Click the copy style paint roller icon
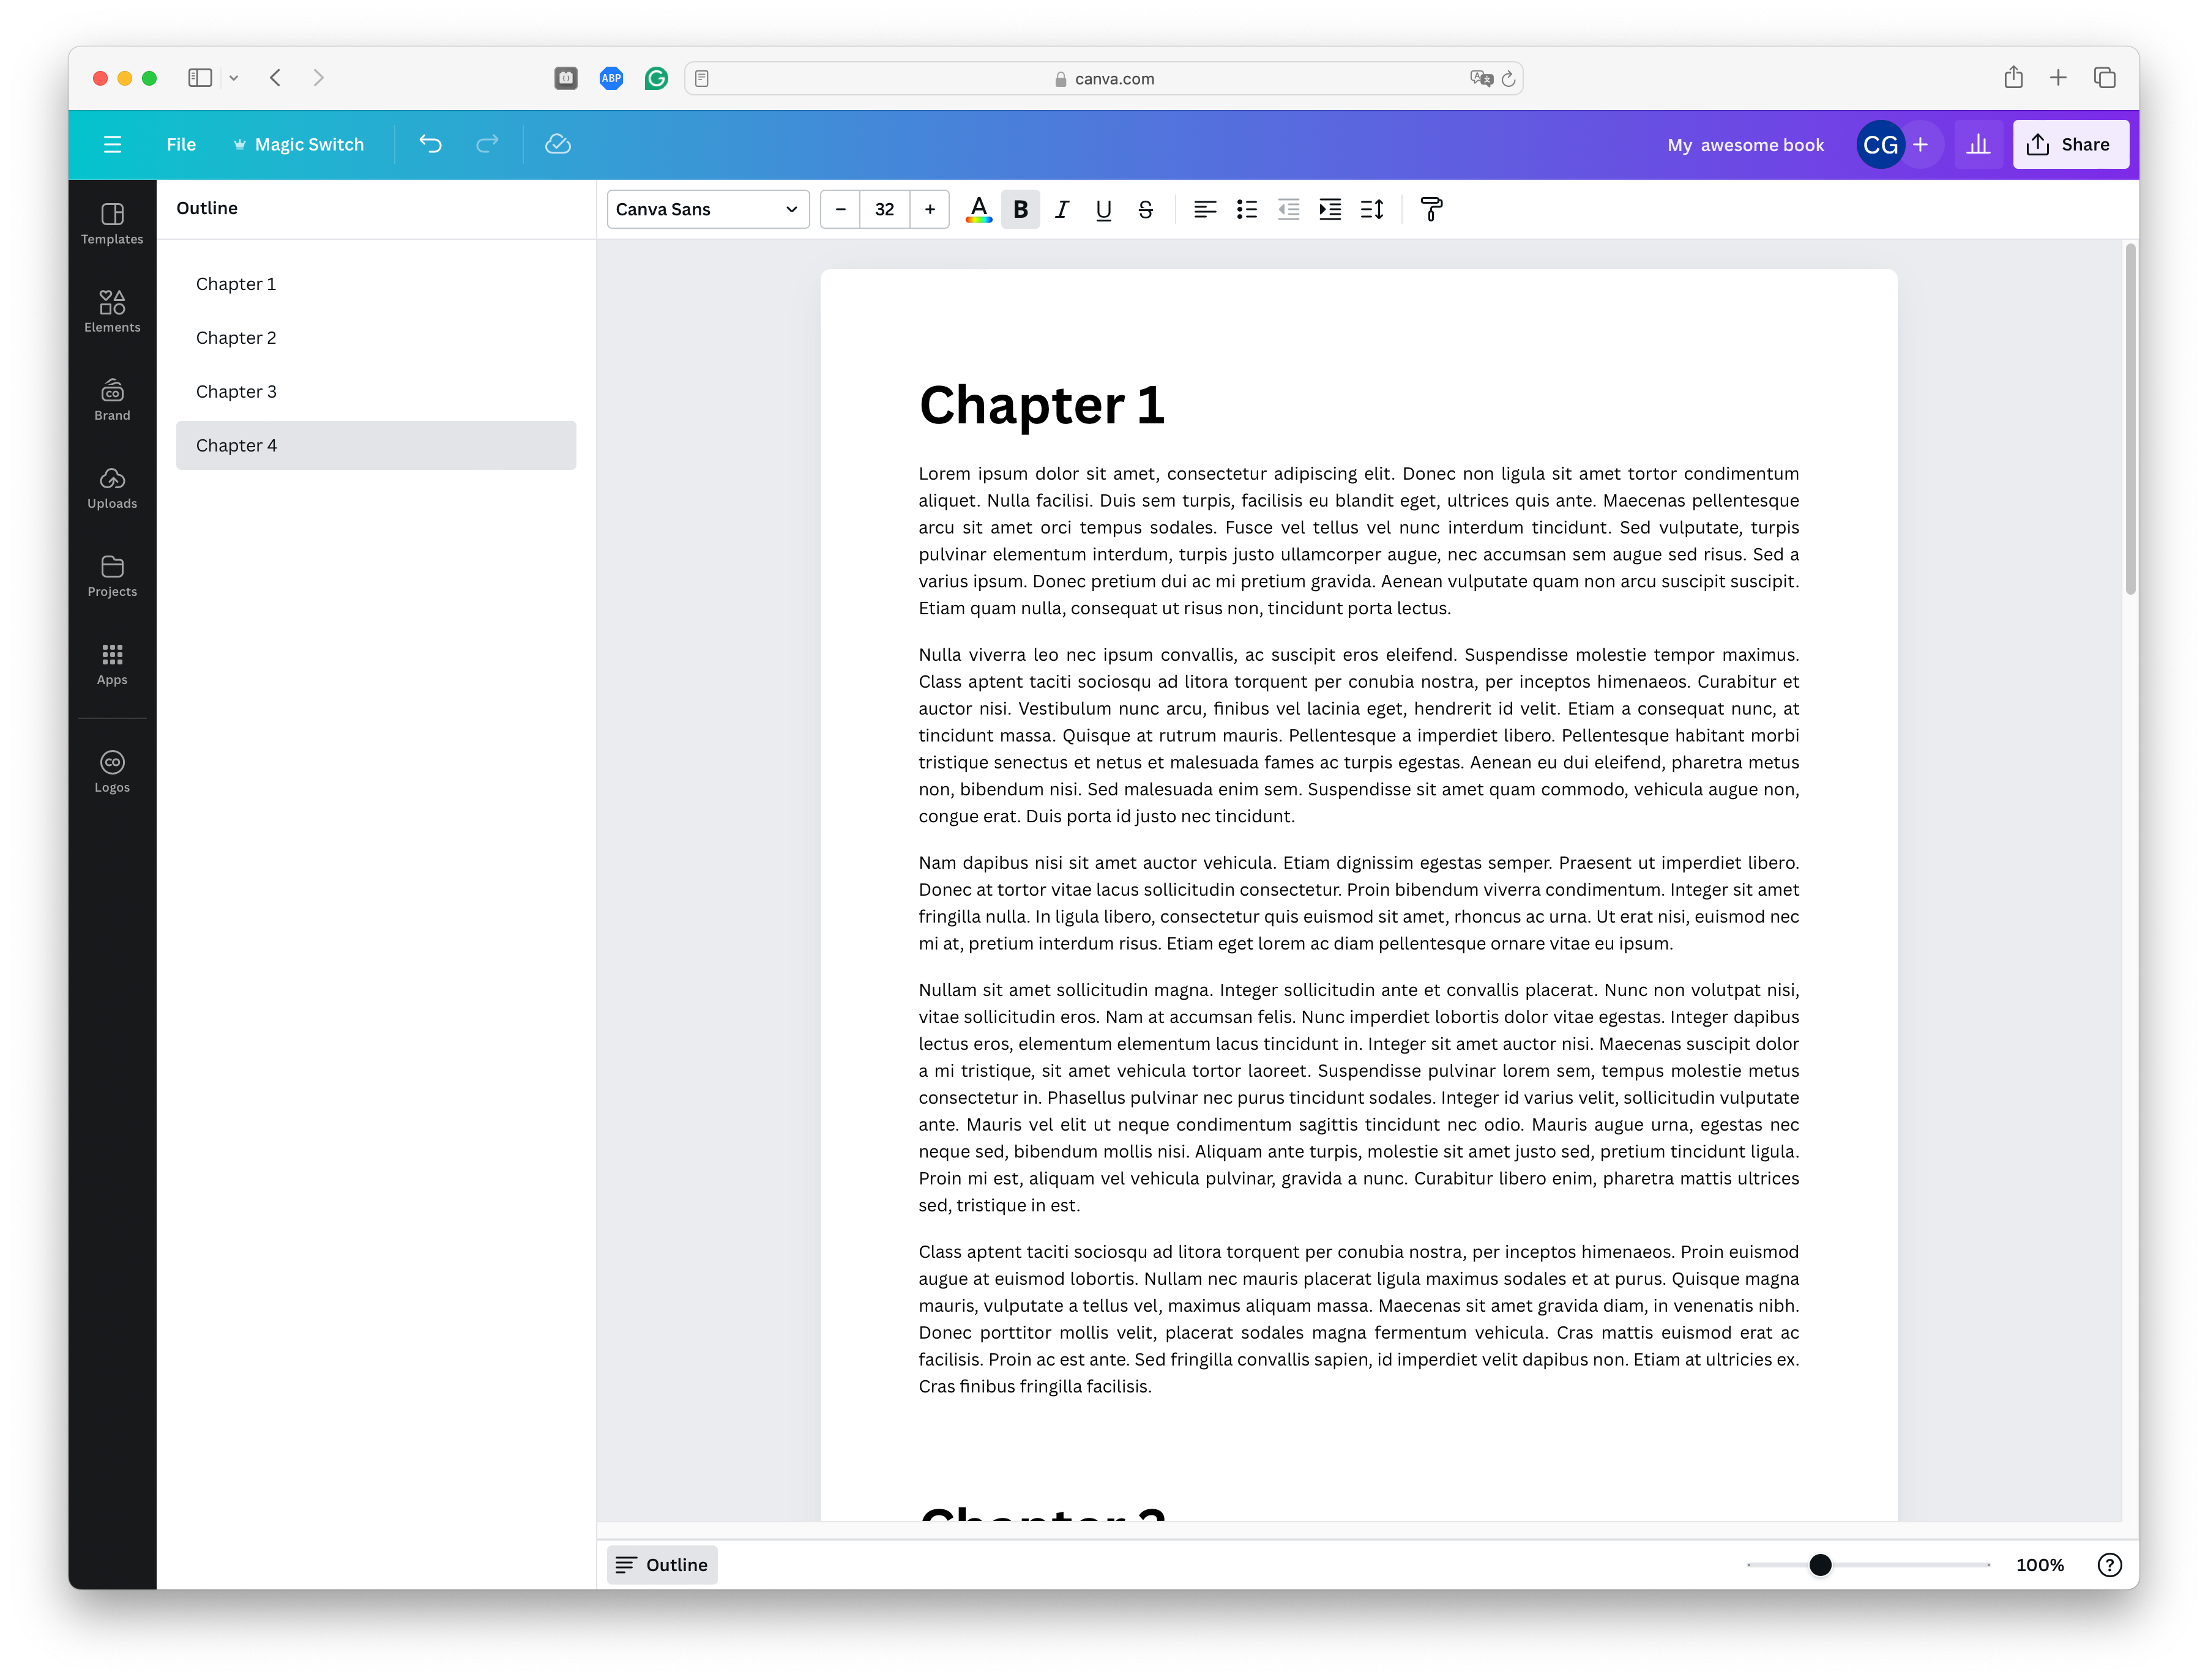 pos(1431,209)
